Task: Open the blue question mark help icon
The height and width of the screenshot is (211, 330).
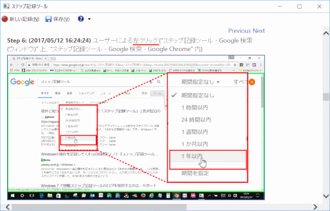Action: (81, 19)
